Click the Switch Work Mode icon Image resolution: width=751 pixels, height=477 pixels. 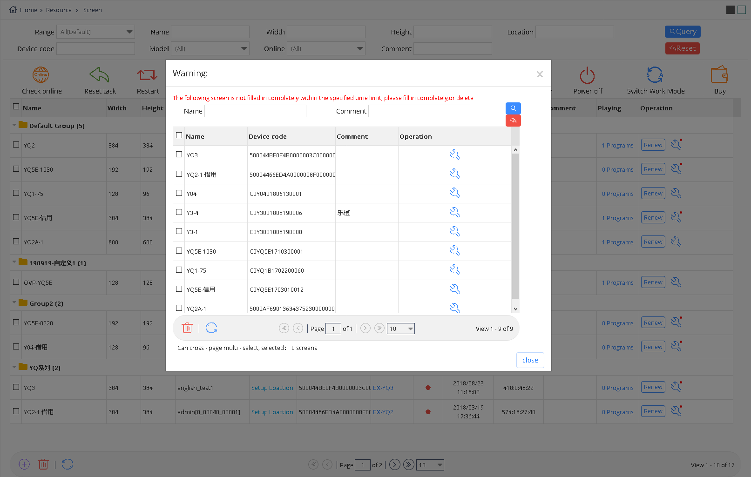(655, 74)
